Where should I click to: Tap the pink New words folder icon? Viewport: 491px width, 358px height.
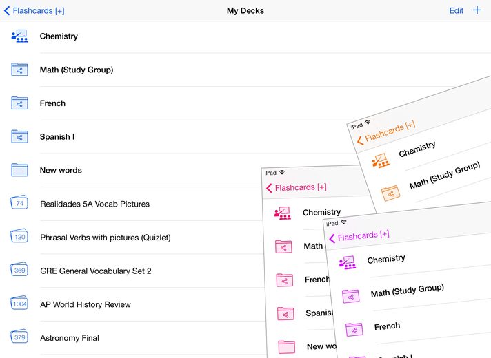click(287, 347)
